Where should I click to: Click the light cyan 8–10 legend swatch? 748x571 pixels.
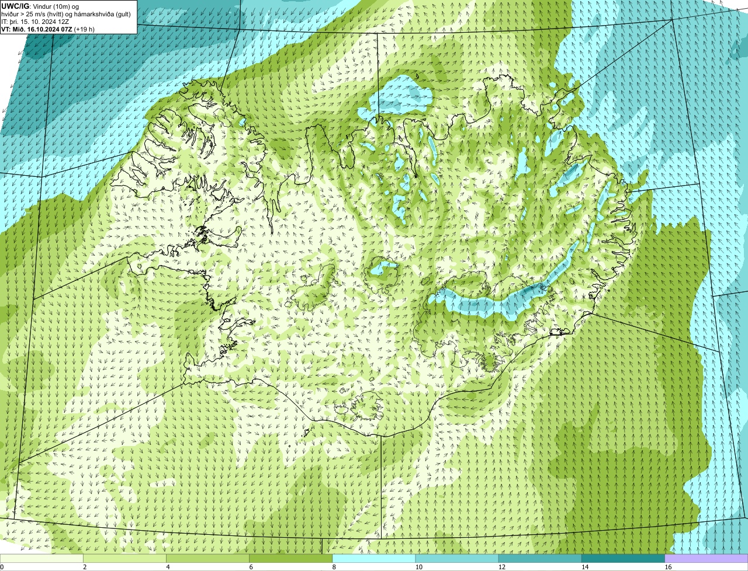coord(374,559)
